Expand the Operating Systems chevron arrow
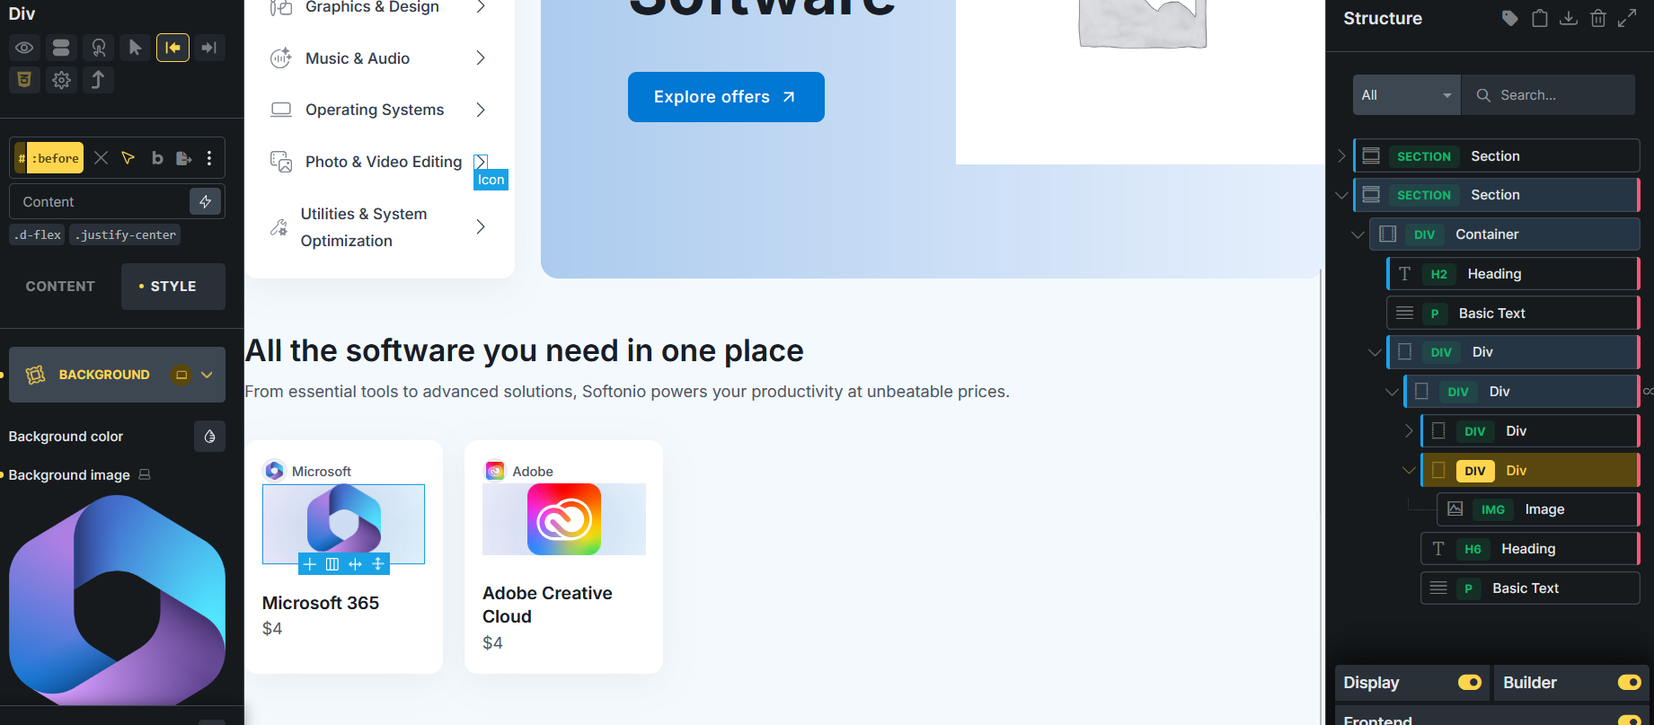Image resolution: width=1654 pixels, height=725 pixels. point(481,110)
